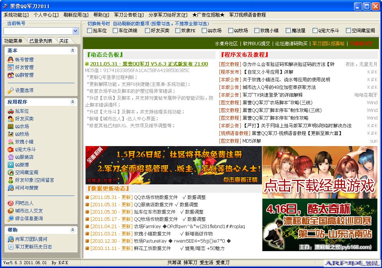Screen dimensions: 382x268
Task: Collapse the 应用程序 sidebar section
Action: click(x=72, y=102)
